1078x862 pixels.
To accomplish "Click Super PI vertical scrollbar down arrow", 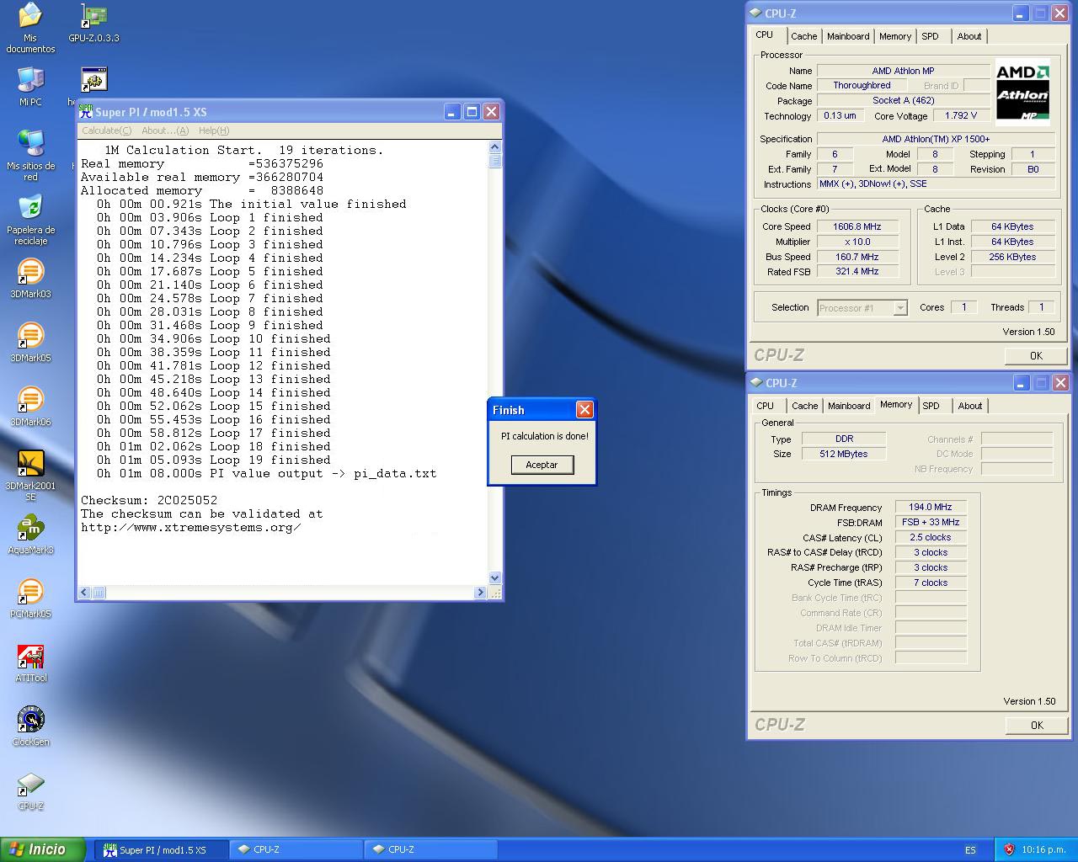I will [494, 578].
